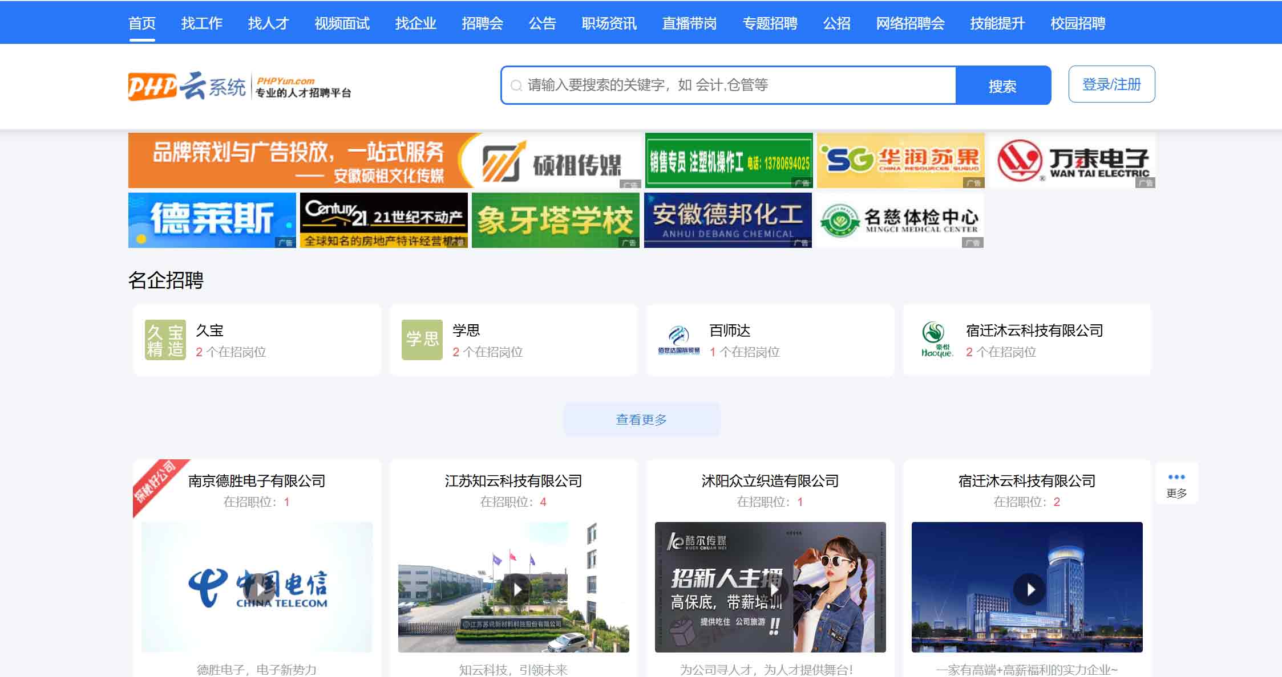Click 在招职位: 1 under 南京德胜电子
The image size is (1282, 677).
click(x=257, y=502)
